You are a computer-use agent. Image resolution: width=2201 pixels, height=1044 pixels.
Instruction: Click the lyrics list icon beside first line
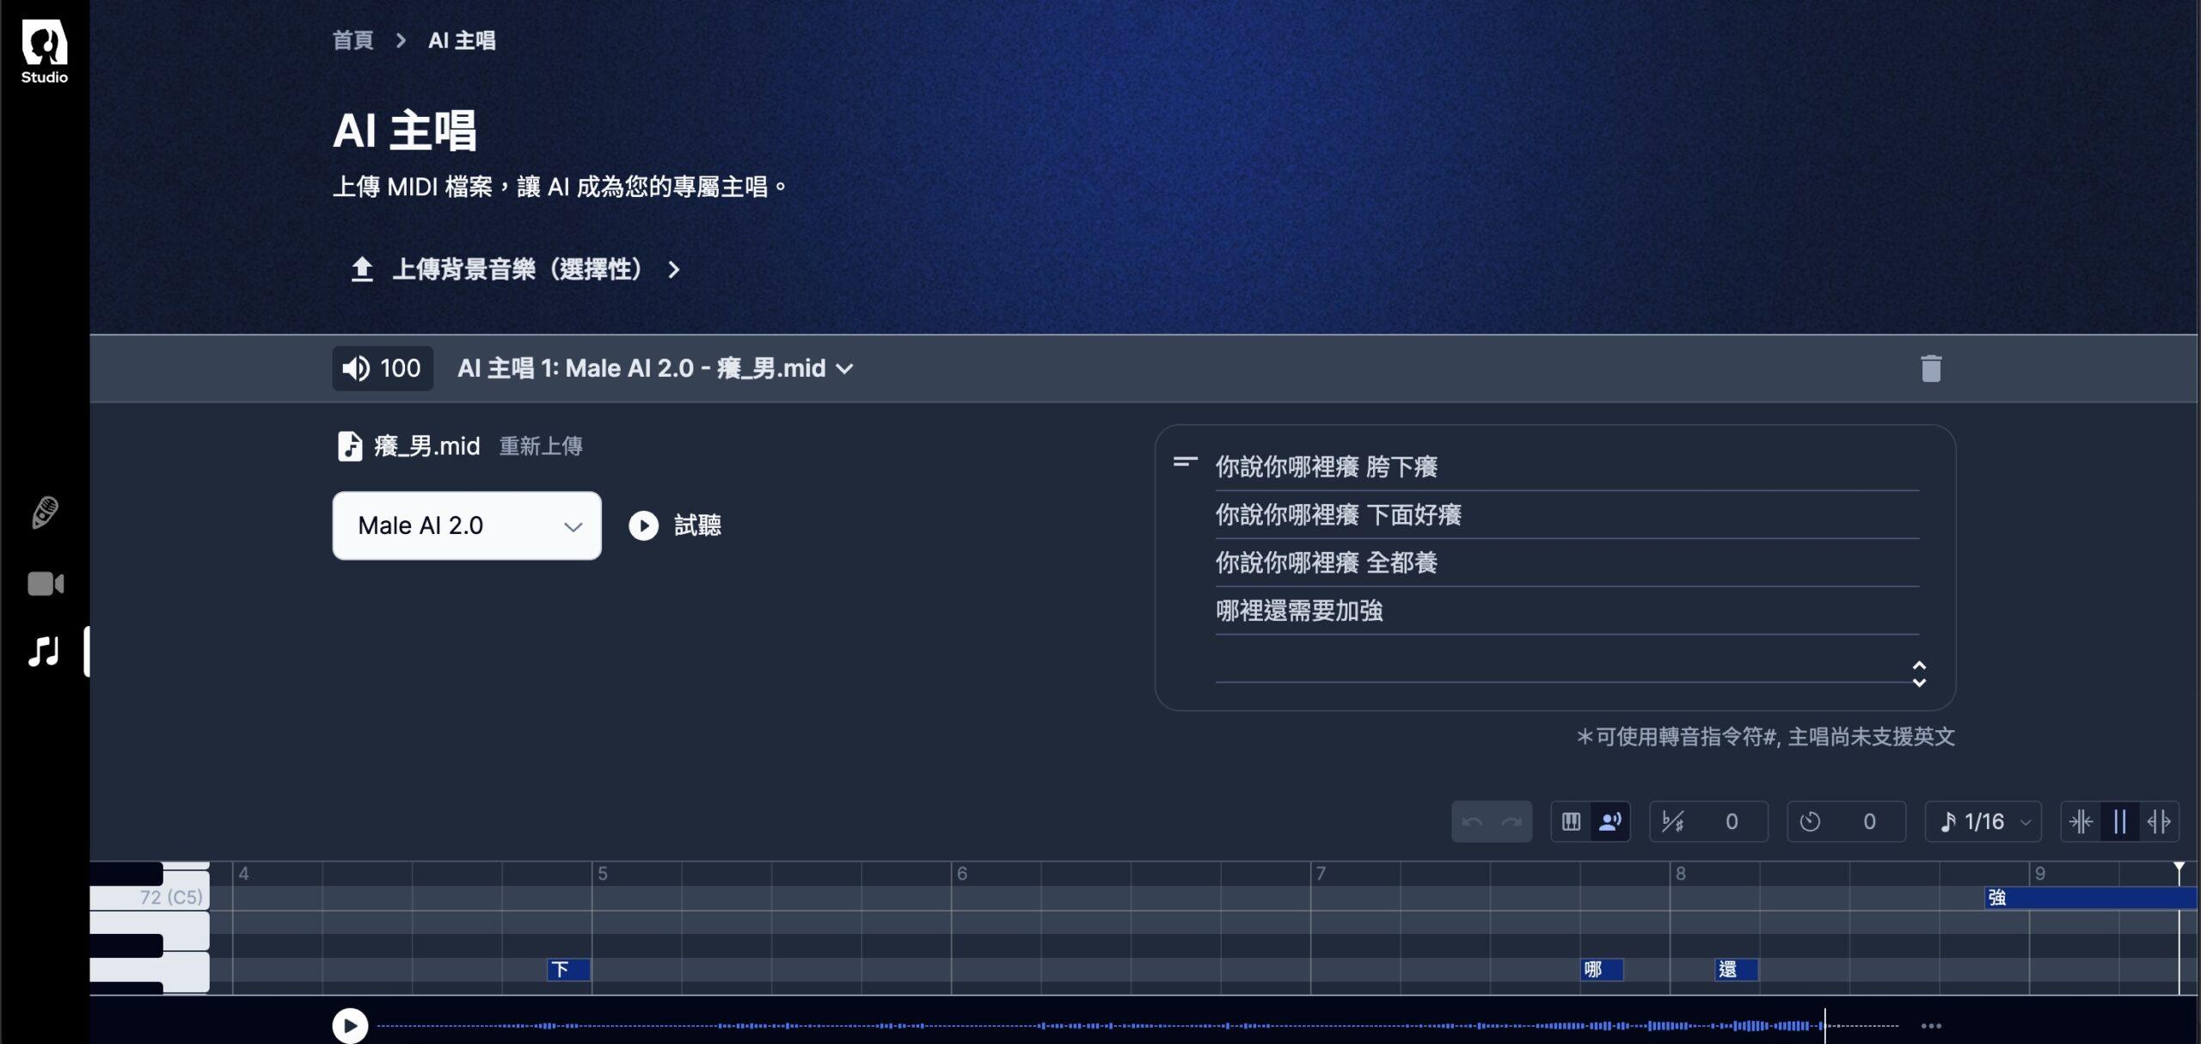point(1185,463)
